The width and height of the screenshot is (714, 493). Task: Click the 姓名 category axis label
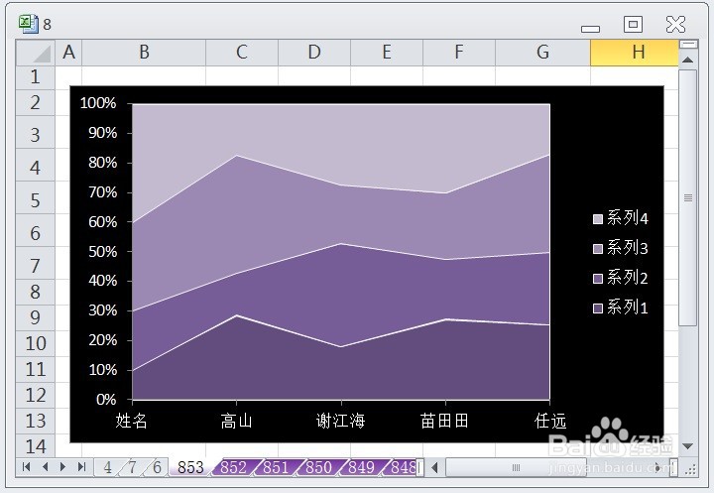pyautogui.click(x=132, y=421)
